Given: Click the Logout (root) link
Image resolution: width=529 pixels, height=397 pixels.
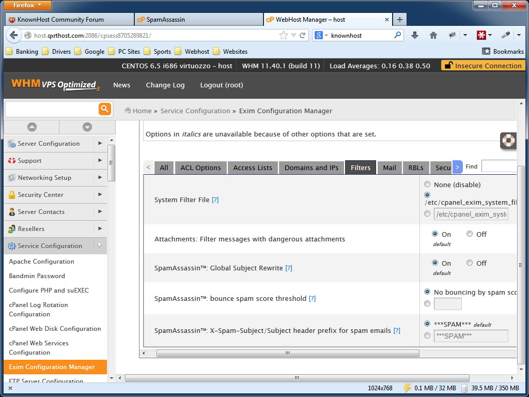Looking at the screenshot, I should [x=221, y=85].
